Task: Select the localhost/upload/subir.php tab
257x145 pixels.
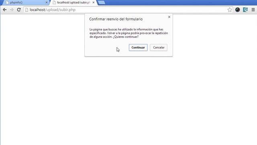Action: point(73,2)
